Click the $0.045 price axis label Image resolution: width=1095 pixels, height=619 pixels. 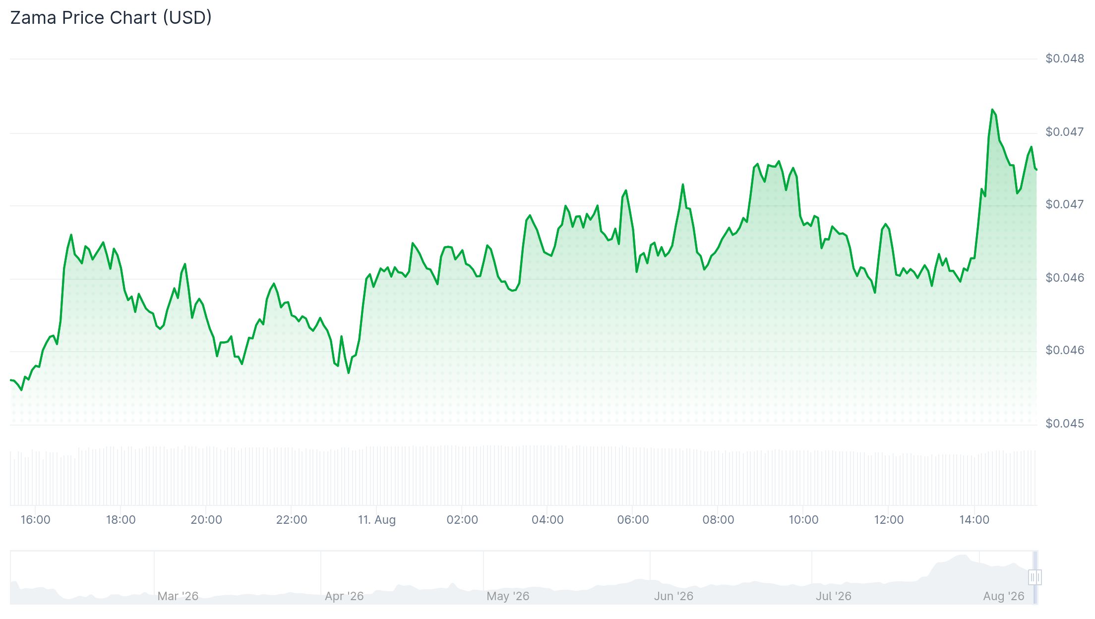pos(1065,424)
